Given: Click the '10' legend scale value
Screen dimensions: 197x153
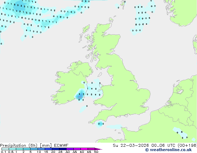Looking at the screenshot, I should [39, 152].
